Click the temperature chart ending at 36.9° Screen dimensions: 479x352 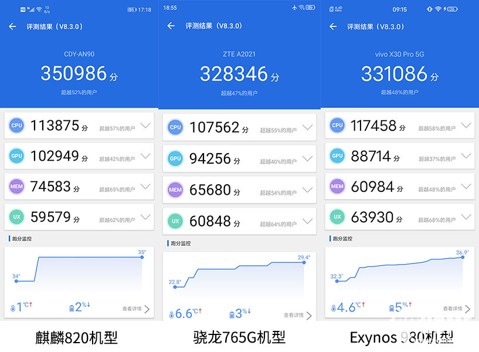(400, 269)
